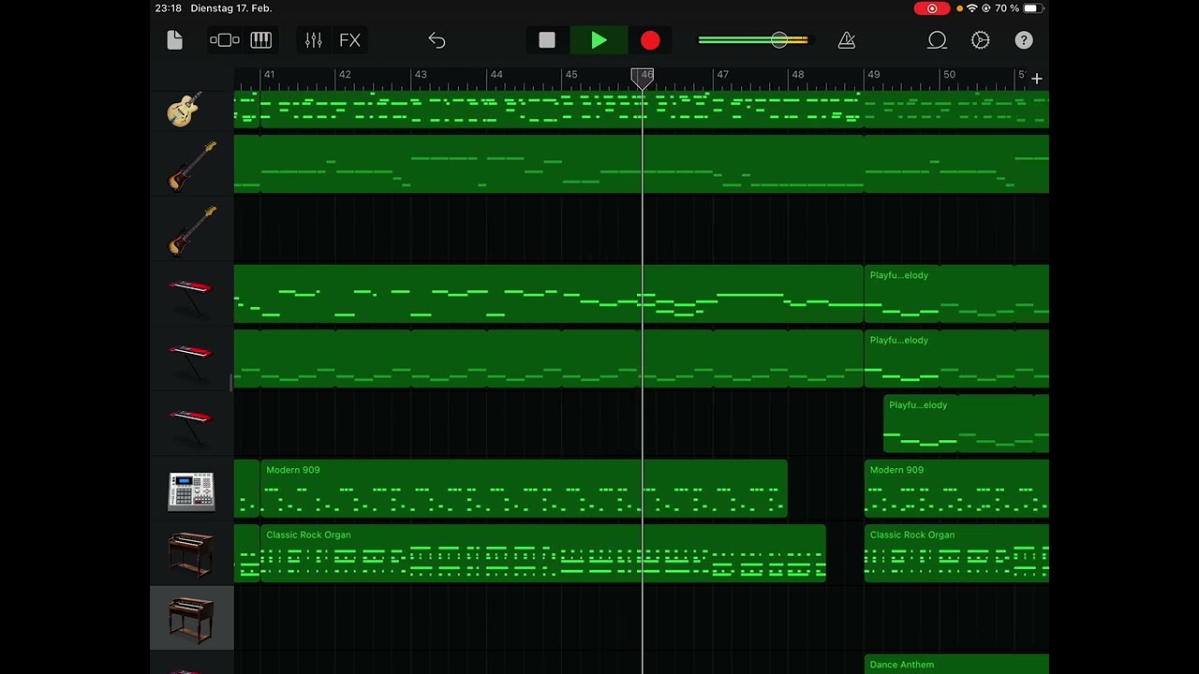
Task: Show the help question mark tips
Action: click(1024, 40)
